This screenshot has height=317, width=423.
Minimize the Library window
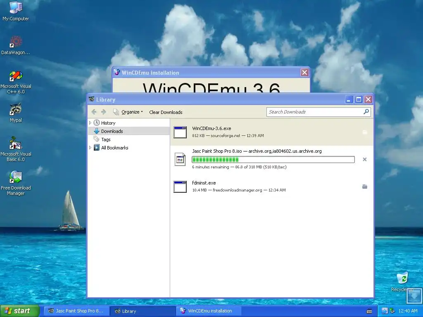point(349,99)
